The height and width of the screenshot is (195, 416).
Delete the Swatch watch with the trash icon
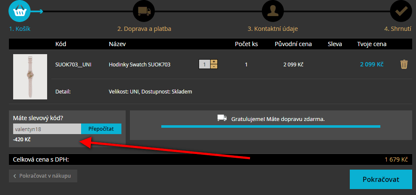tap(404, 64)
